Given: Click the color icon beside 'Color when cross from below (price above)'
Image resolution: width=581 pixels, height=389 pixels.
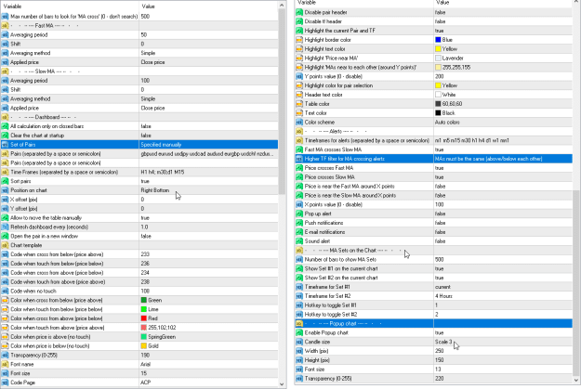Looking at the screenshot, I should point(5,300).
